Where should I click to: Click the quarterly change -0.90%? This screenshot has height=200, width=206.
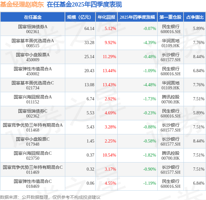[x=150, y=169]
